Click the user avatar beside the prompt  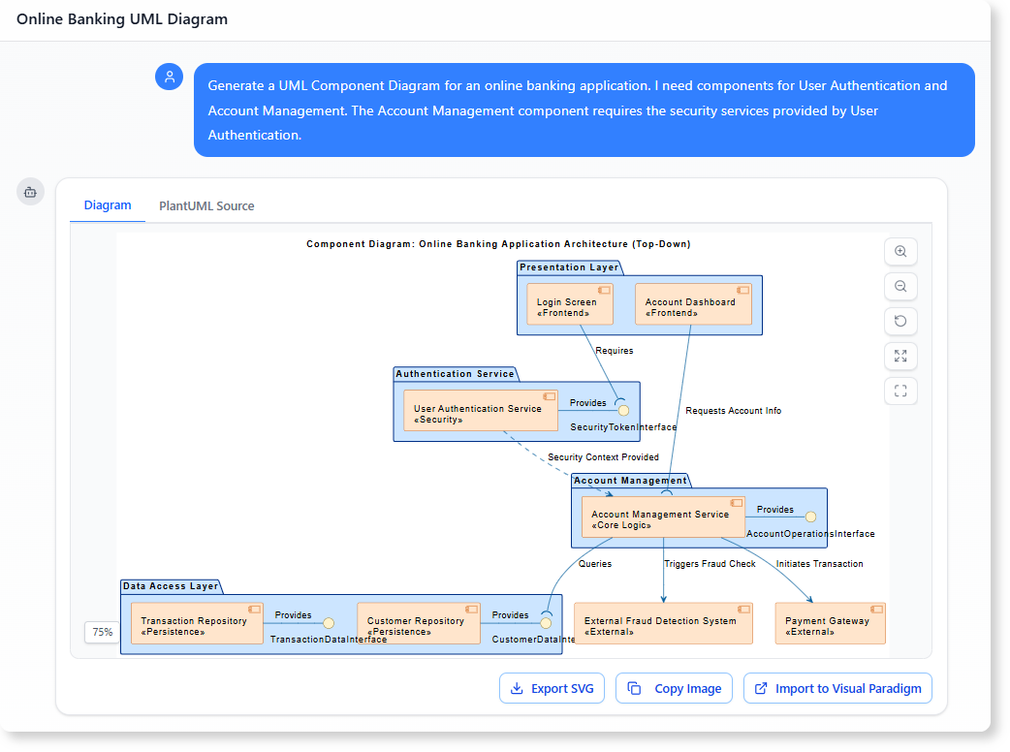[169, 76]
